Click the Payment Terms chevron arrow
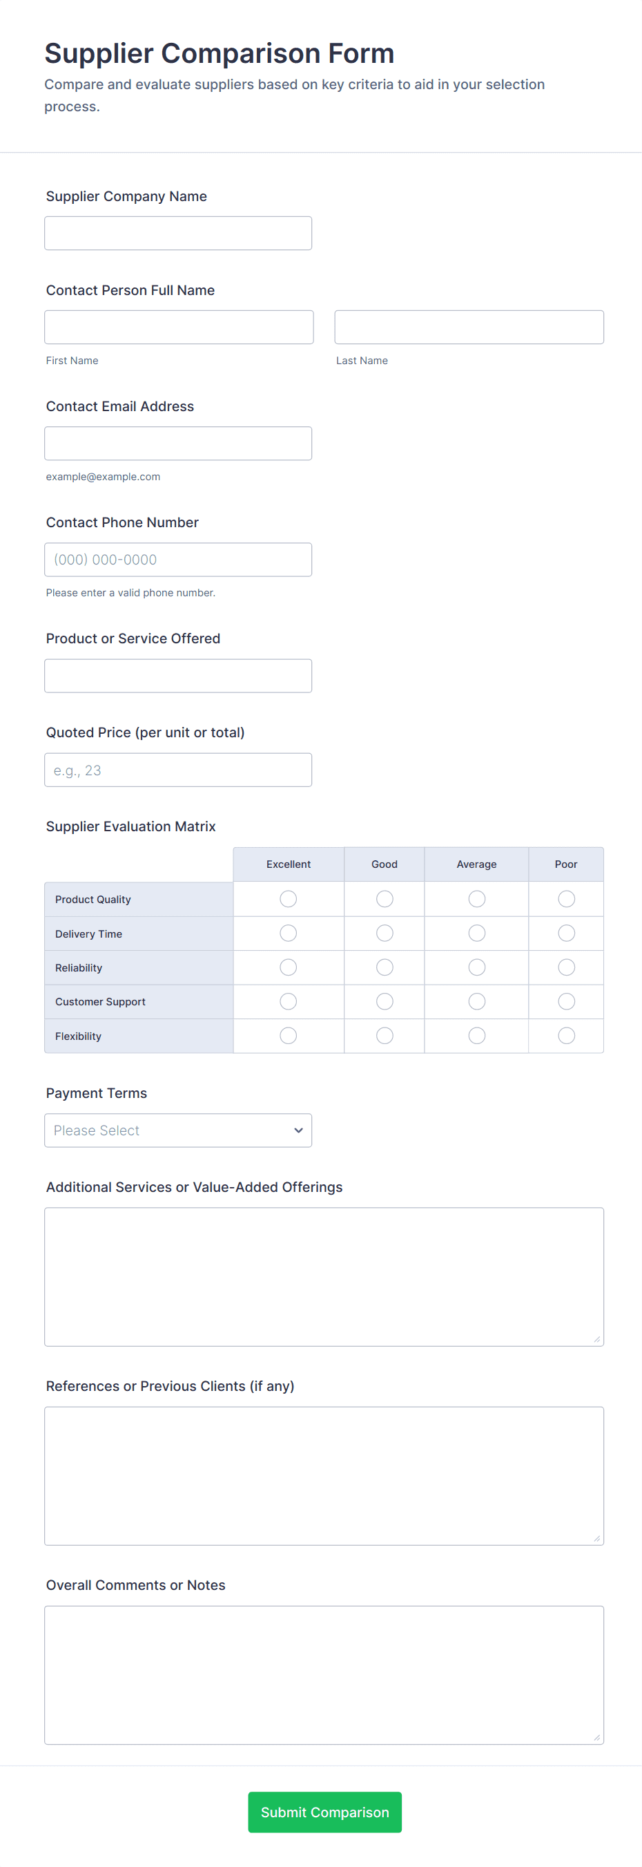The image size is (642, 1867). (x=298, y=1130)
